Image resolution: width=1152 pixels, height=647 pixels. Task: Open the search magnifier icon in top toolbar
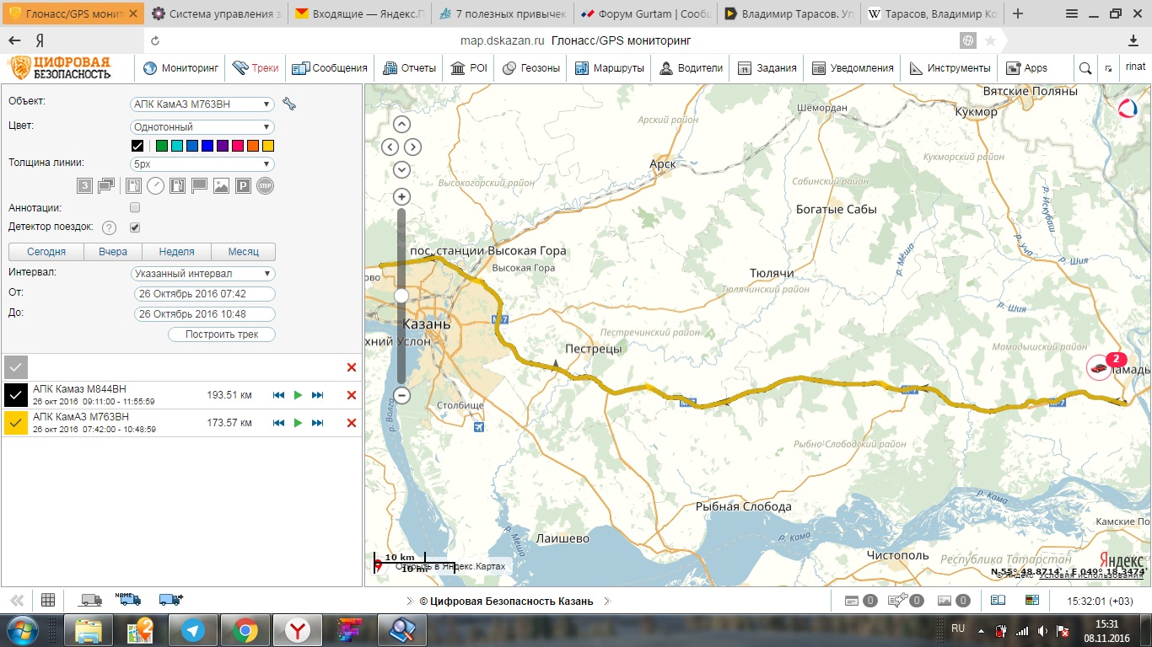[x=1085, y=68]
